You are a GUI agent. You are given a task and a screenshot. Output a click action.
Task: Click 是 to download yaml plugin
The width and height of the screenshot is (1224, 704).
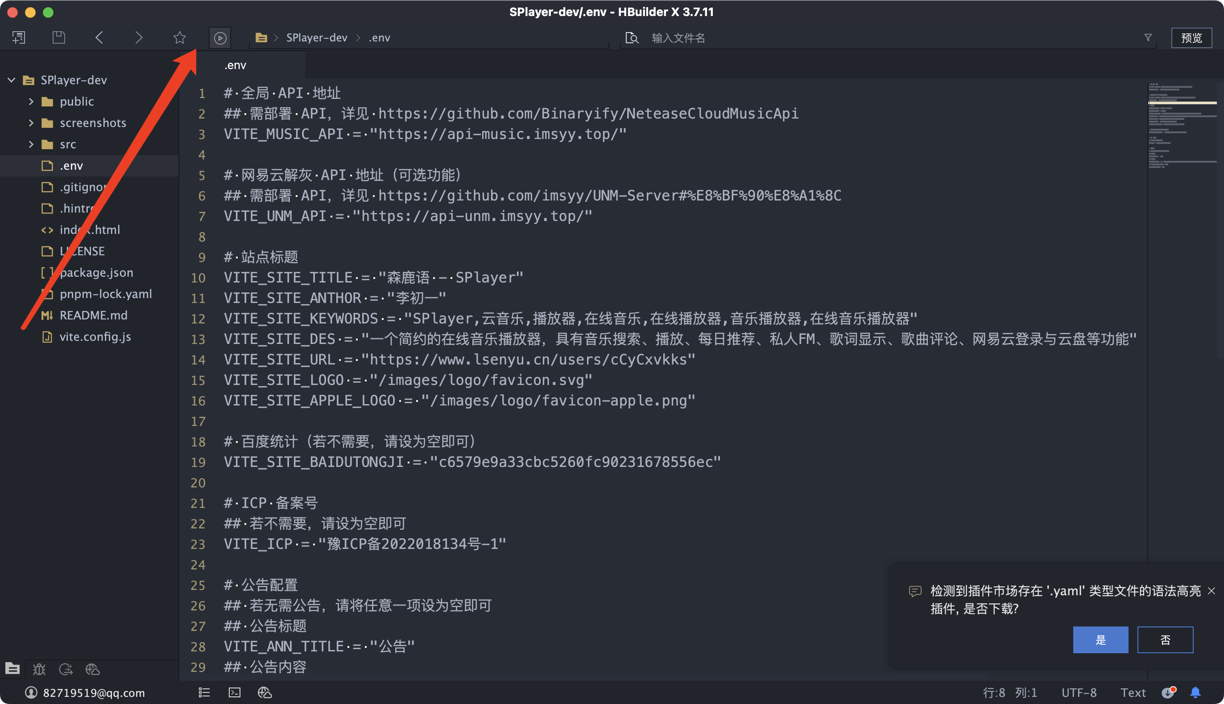point(1100,640)
